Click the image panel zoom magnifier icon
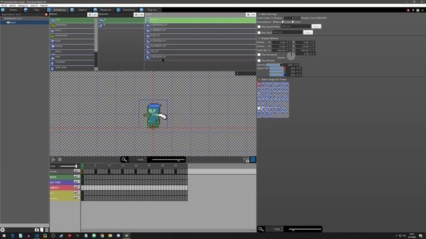 (261, 229)
